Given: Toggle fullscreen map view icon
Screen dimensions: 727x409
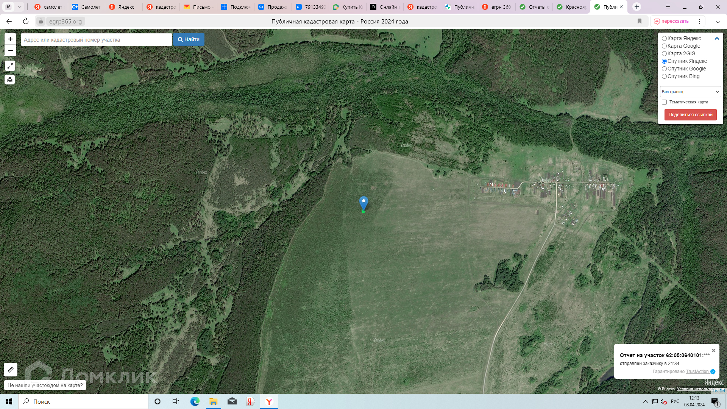Looking at the screenshot, I should pyautogui.click(x=10, y=66).
